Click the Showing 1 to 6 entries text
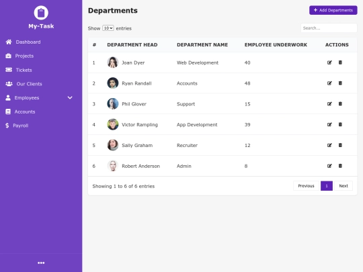Screen dimensions: 363x272 (x=124, y=186)
